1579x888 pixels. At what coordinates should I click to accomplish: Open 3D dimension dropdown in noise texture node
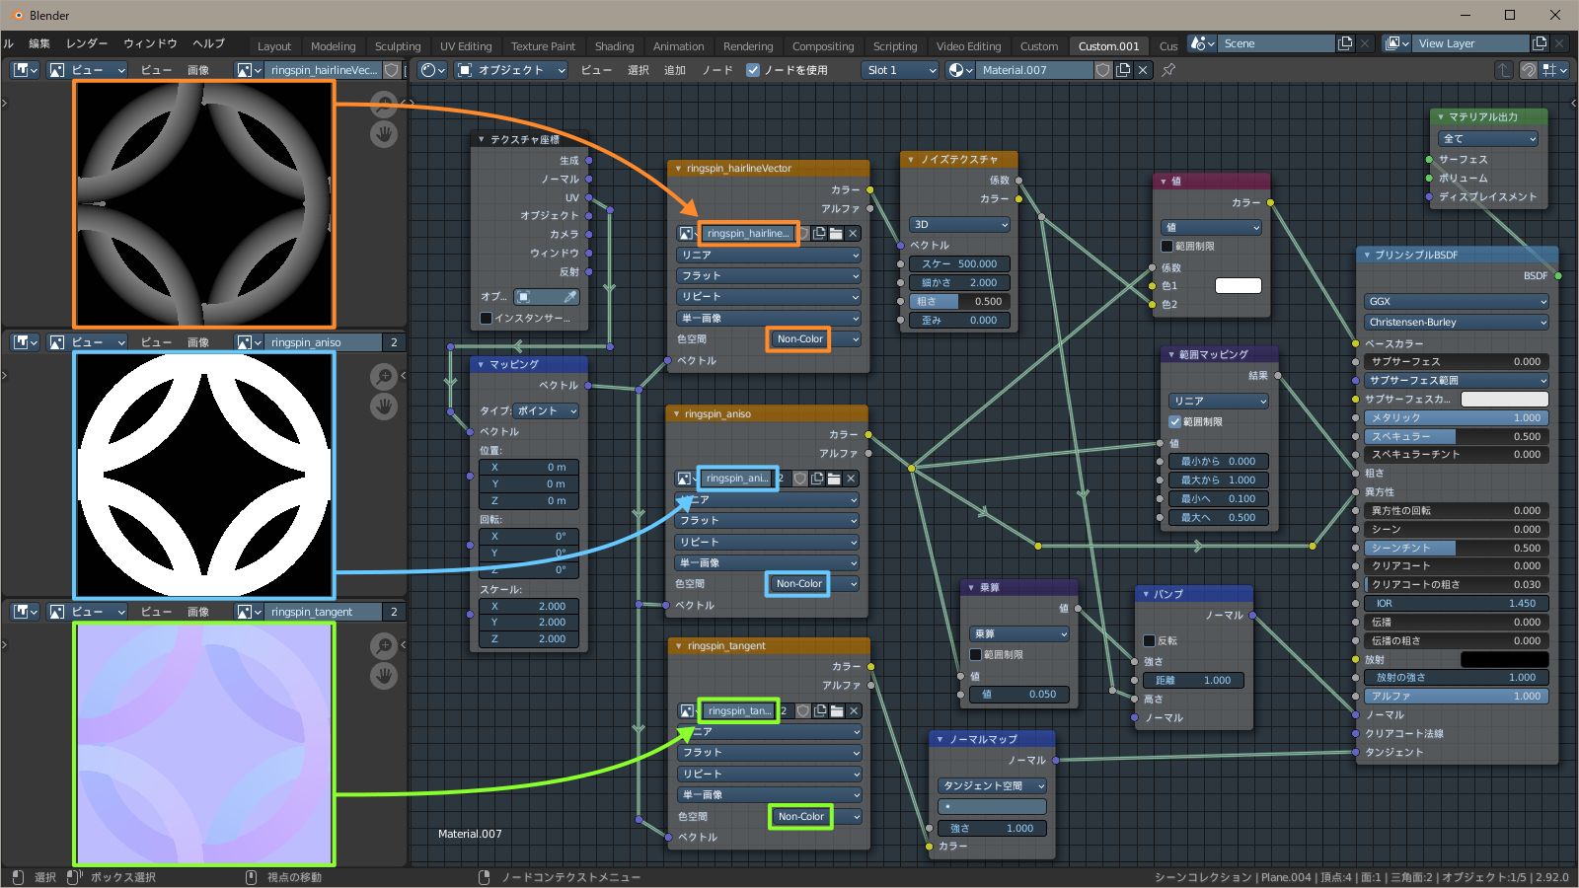click(x=958, y=225)
